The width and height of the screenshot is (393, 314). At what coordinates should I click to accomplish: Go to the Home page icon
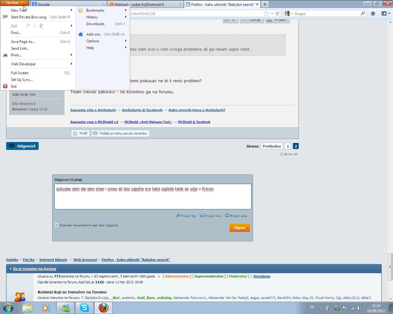[373, 14]
